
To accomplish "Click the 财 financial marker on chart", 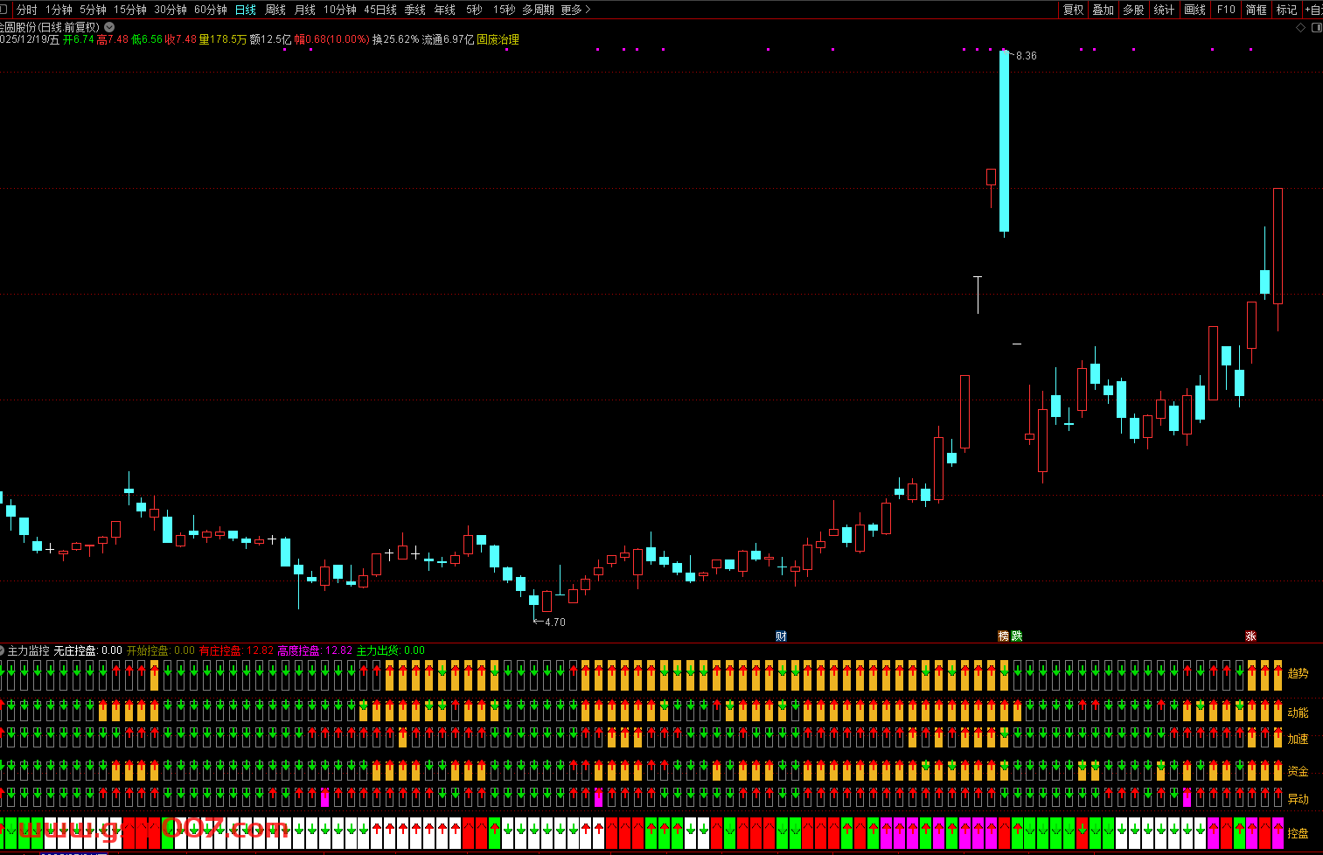I will [781, 636].
